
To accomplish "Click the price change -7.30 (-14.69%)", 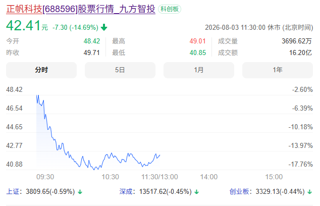I will point(76,27).
